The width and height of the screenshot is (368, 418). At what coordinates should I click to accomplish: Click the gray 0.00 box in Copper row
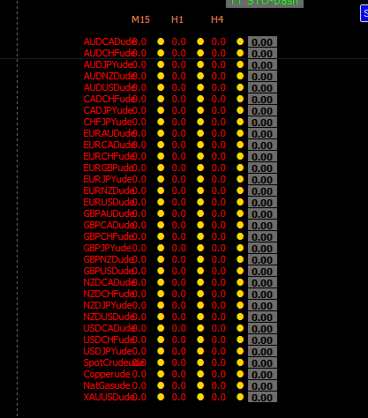coord(262,375)
